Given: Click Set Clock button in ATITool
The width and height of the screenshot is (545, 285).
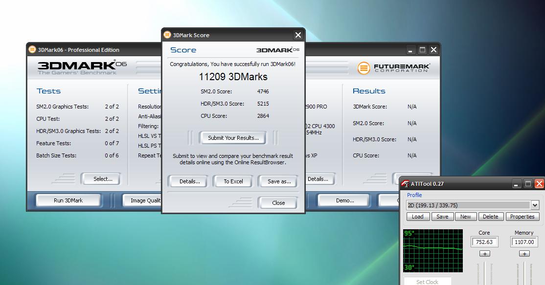Looking at the screenshot, I should click(x=428, y=281).
